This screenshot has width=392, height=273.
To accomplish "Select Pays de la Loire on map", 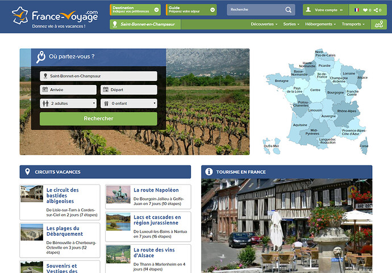I will click(294, 90).
